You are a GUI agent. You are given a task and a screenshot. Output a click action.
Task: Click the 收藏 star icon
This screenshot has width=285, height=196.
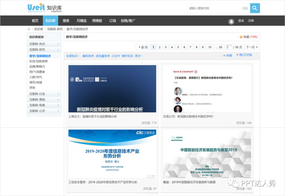(241, 37)
